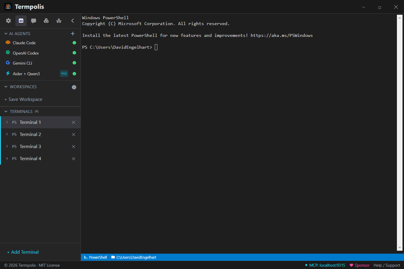The image size is (404, 269).
Task: Open the settings gear icon
Action: point(8,21)
